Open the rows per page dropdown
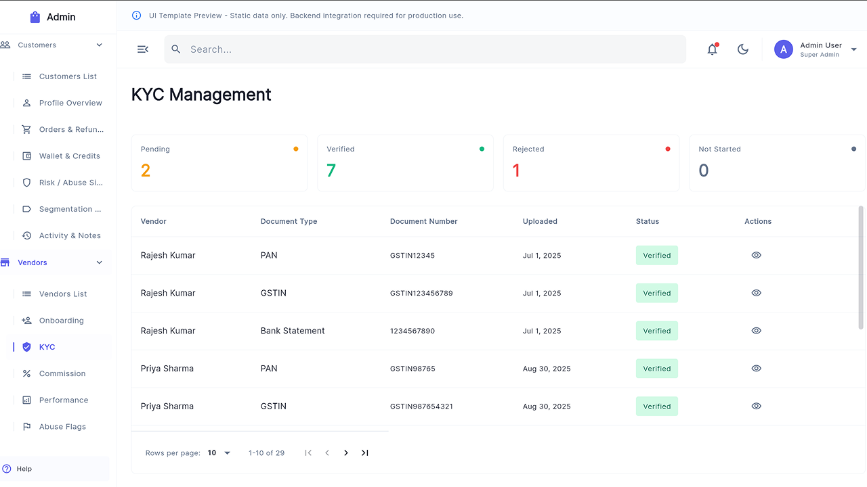Viewport: 867px width, 487px height. point(219,453)
